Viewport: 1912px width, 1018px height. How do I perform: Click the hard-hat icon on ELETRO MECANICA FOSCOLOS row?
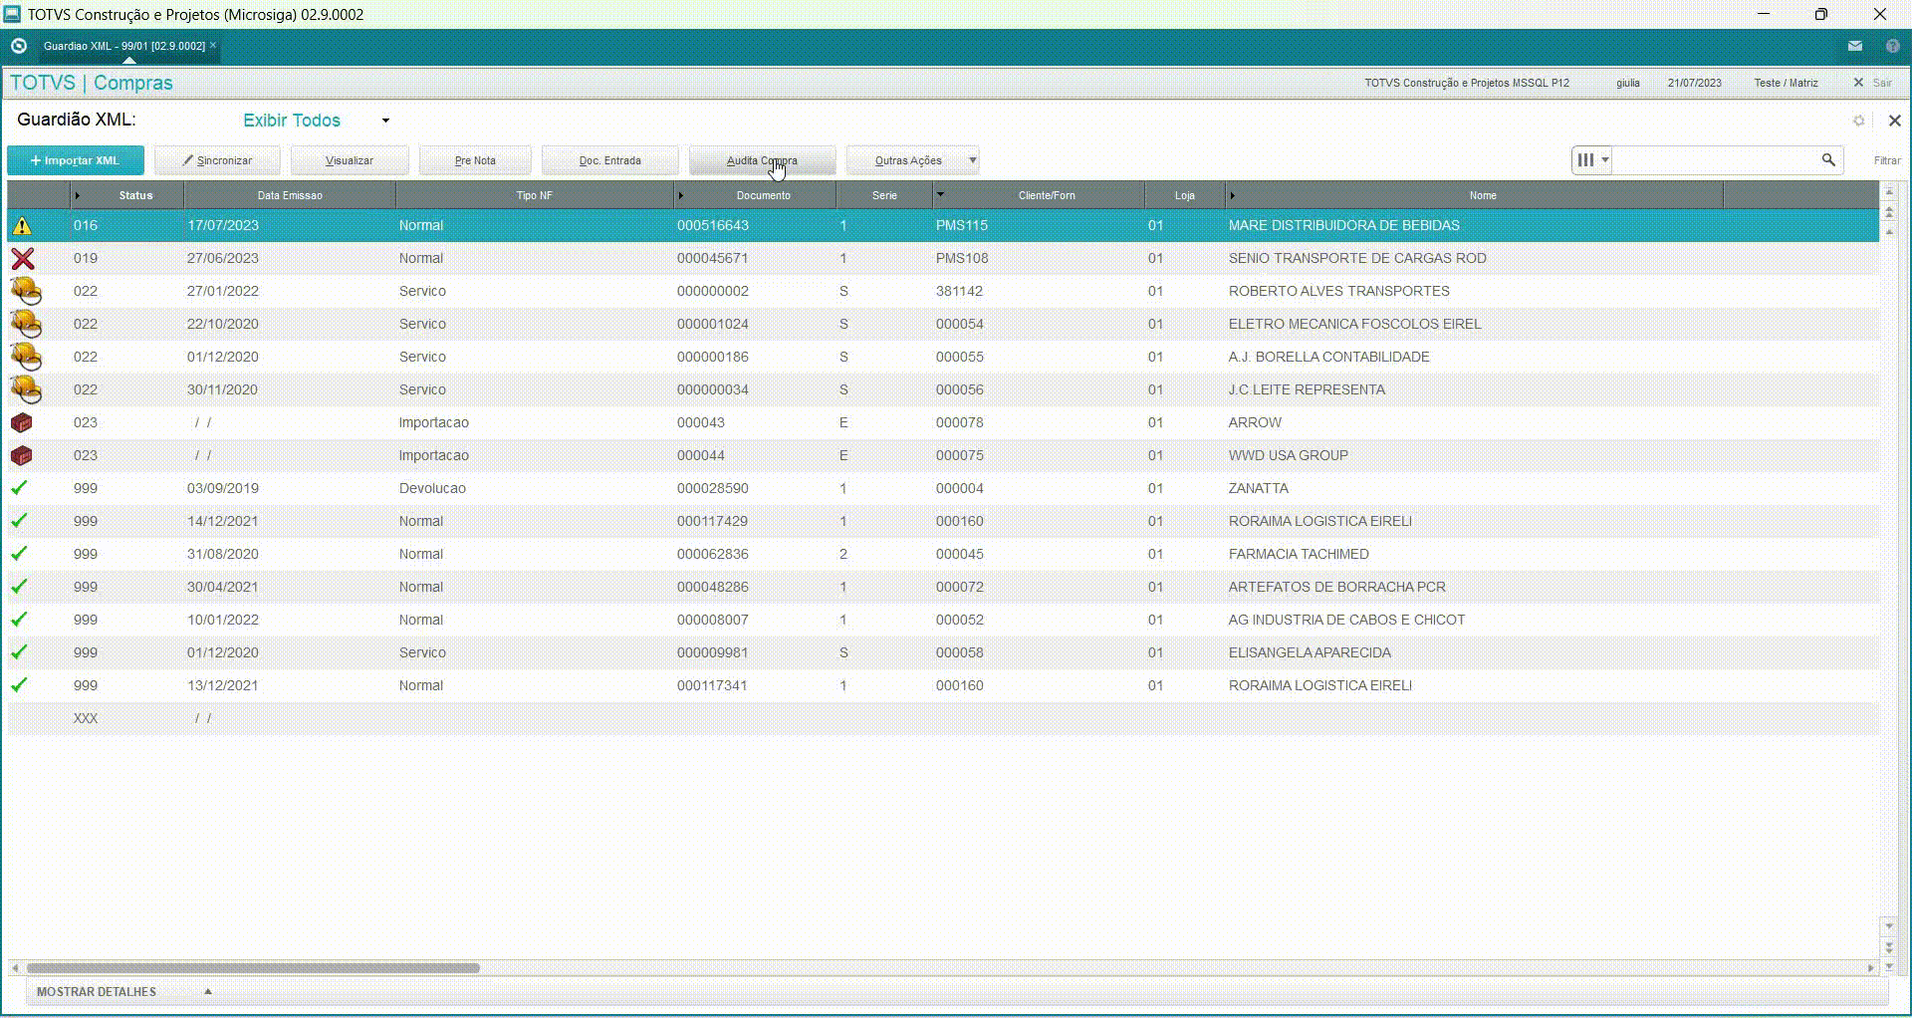[25, 325]
